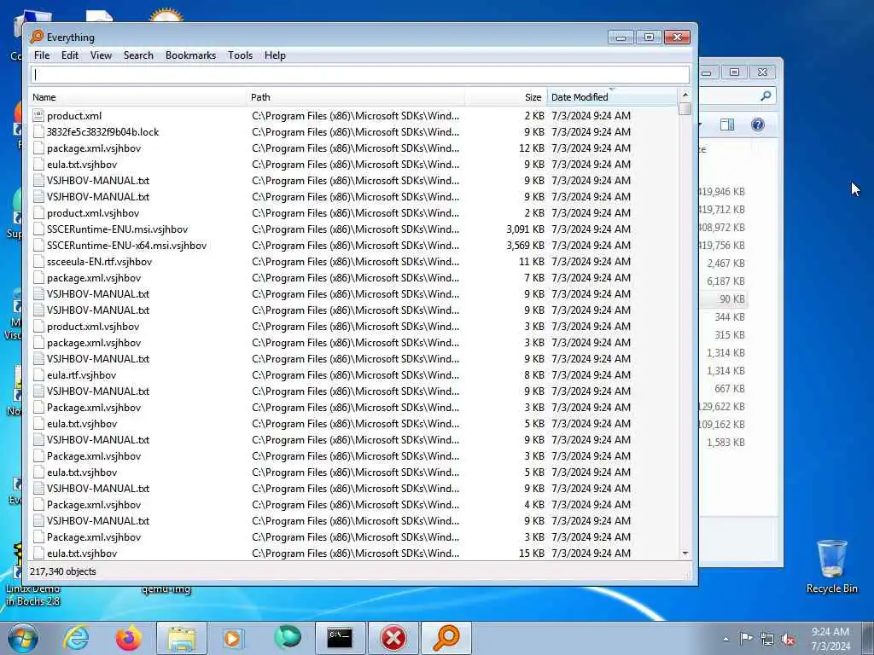The image size is (874, 655).
Task: Launch Firefox from taskbar
Action: coord(129,638)
